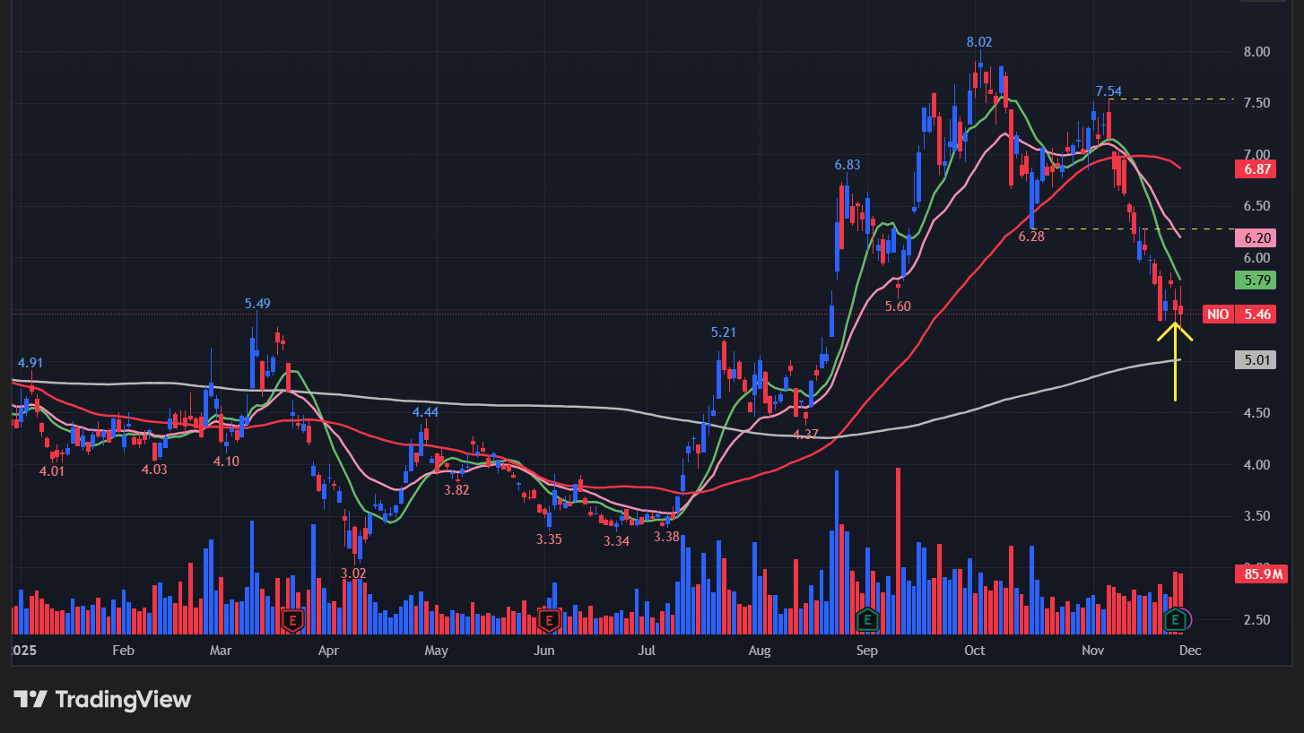Screen dimensions: 1304x733
Task: Click the TradingView logo
Action: tap(102, 699)
